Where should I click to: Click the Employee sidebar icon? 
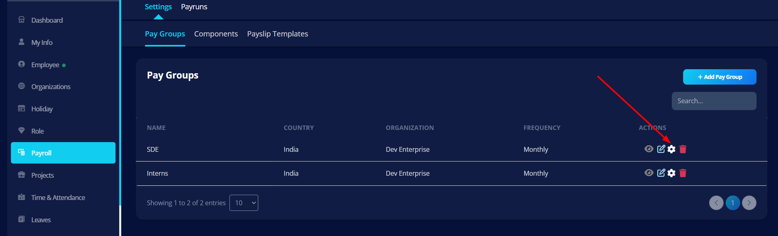21,64
